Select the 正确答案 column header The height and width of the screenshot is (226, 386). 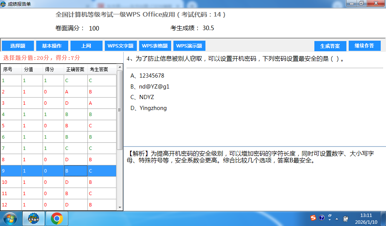tap(76, 69)
